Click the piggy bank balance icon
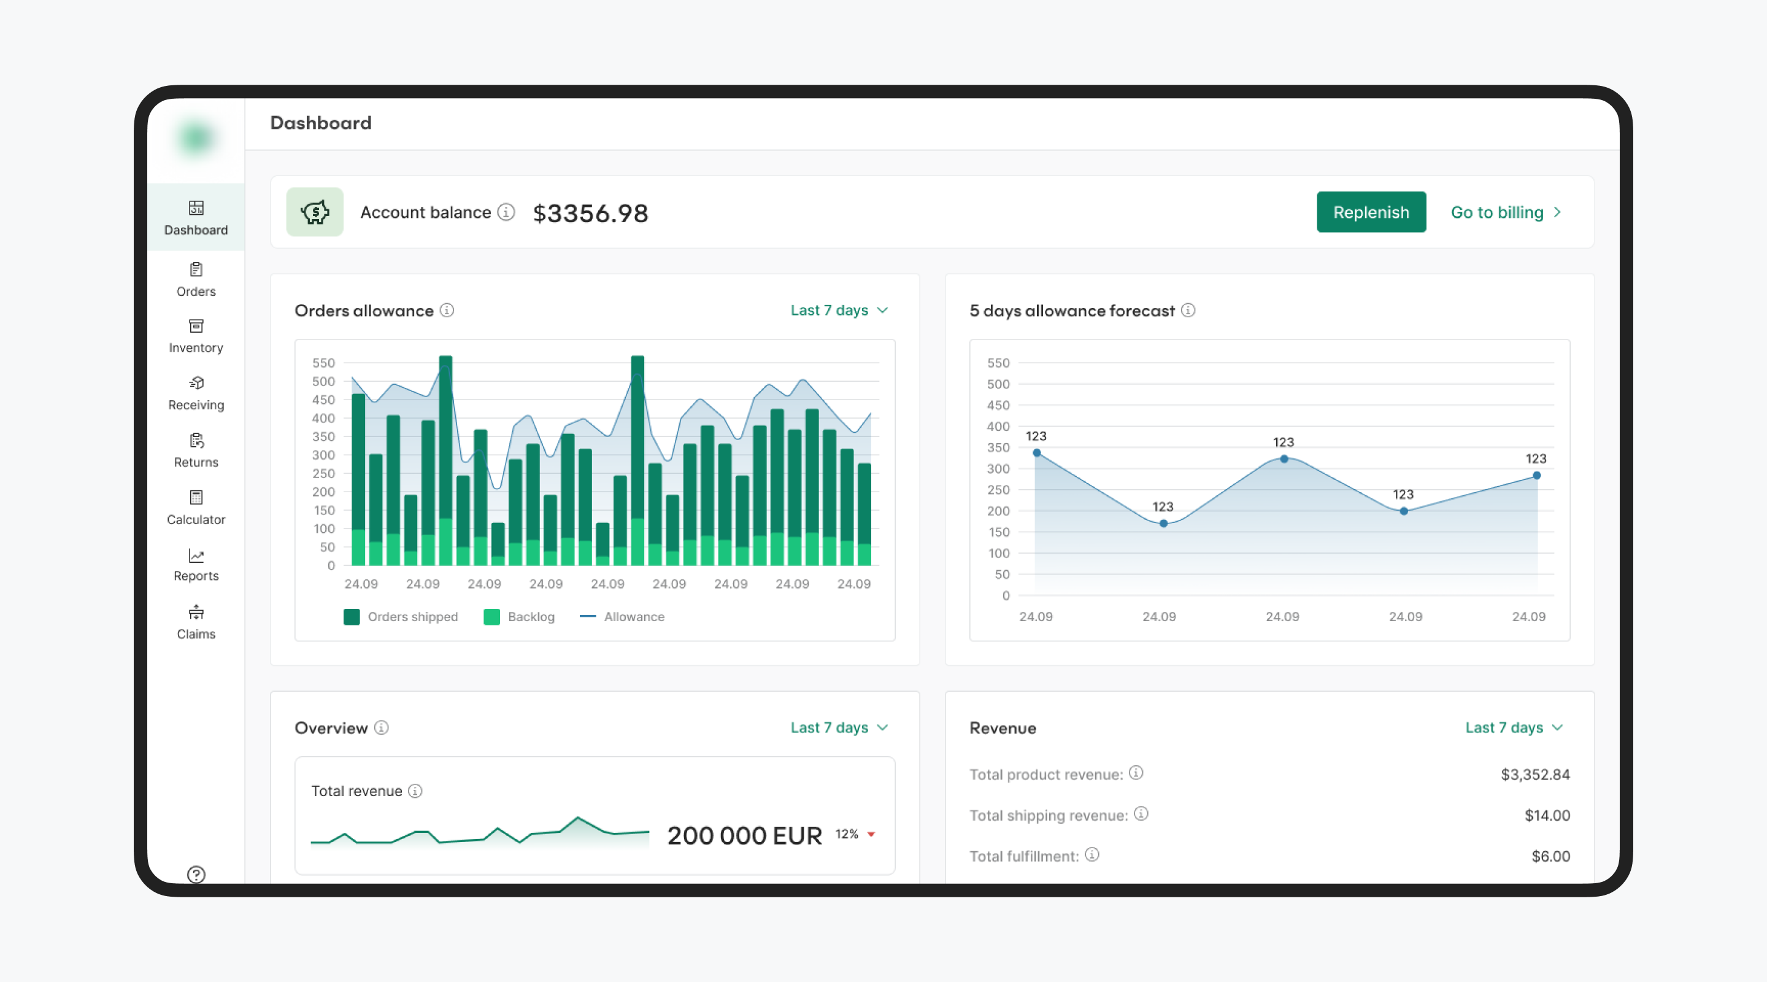Screen dimensions: 1767x982 [315, 212]
